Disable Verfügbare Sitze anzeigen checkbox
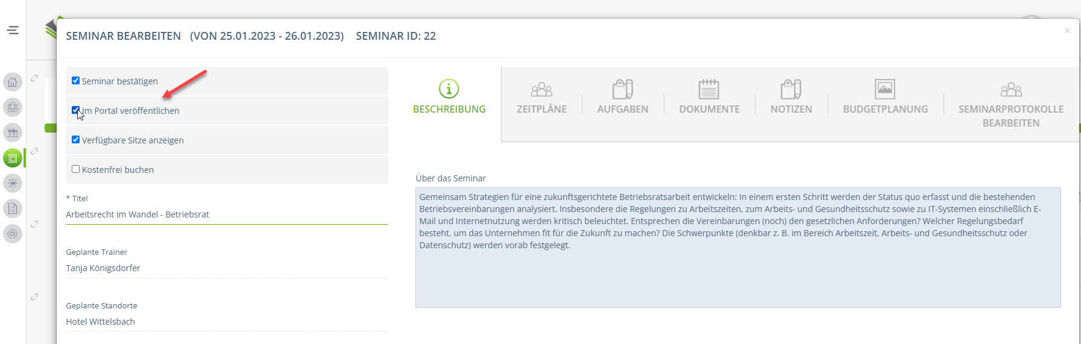 (76, 140)
